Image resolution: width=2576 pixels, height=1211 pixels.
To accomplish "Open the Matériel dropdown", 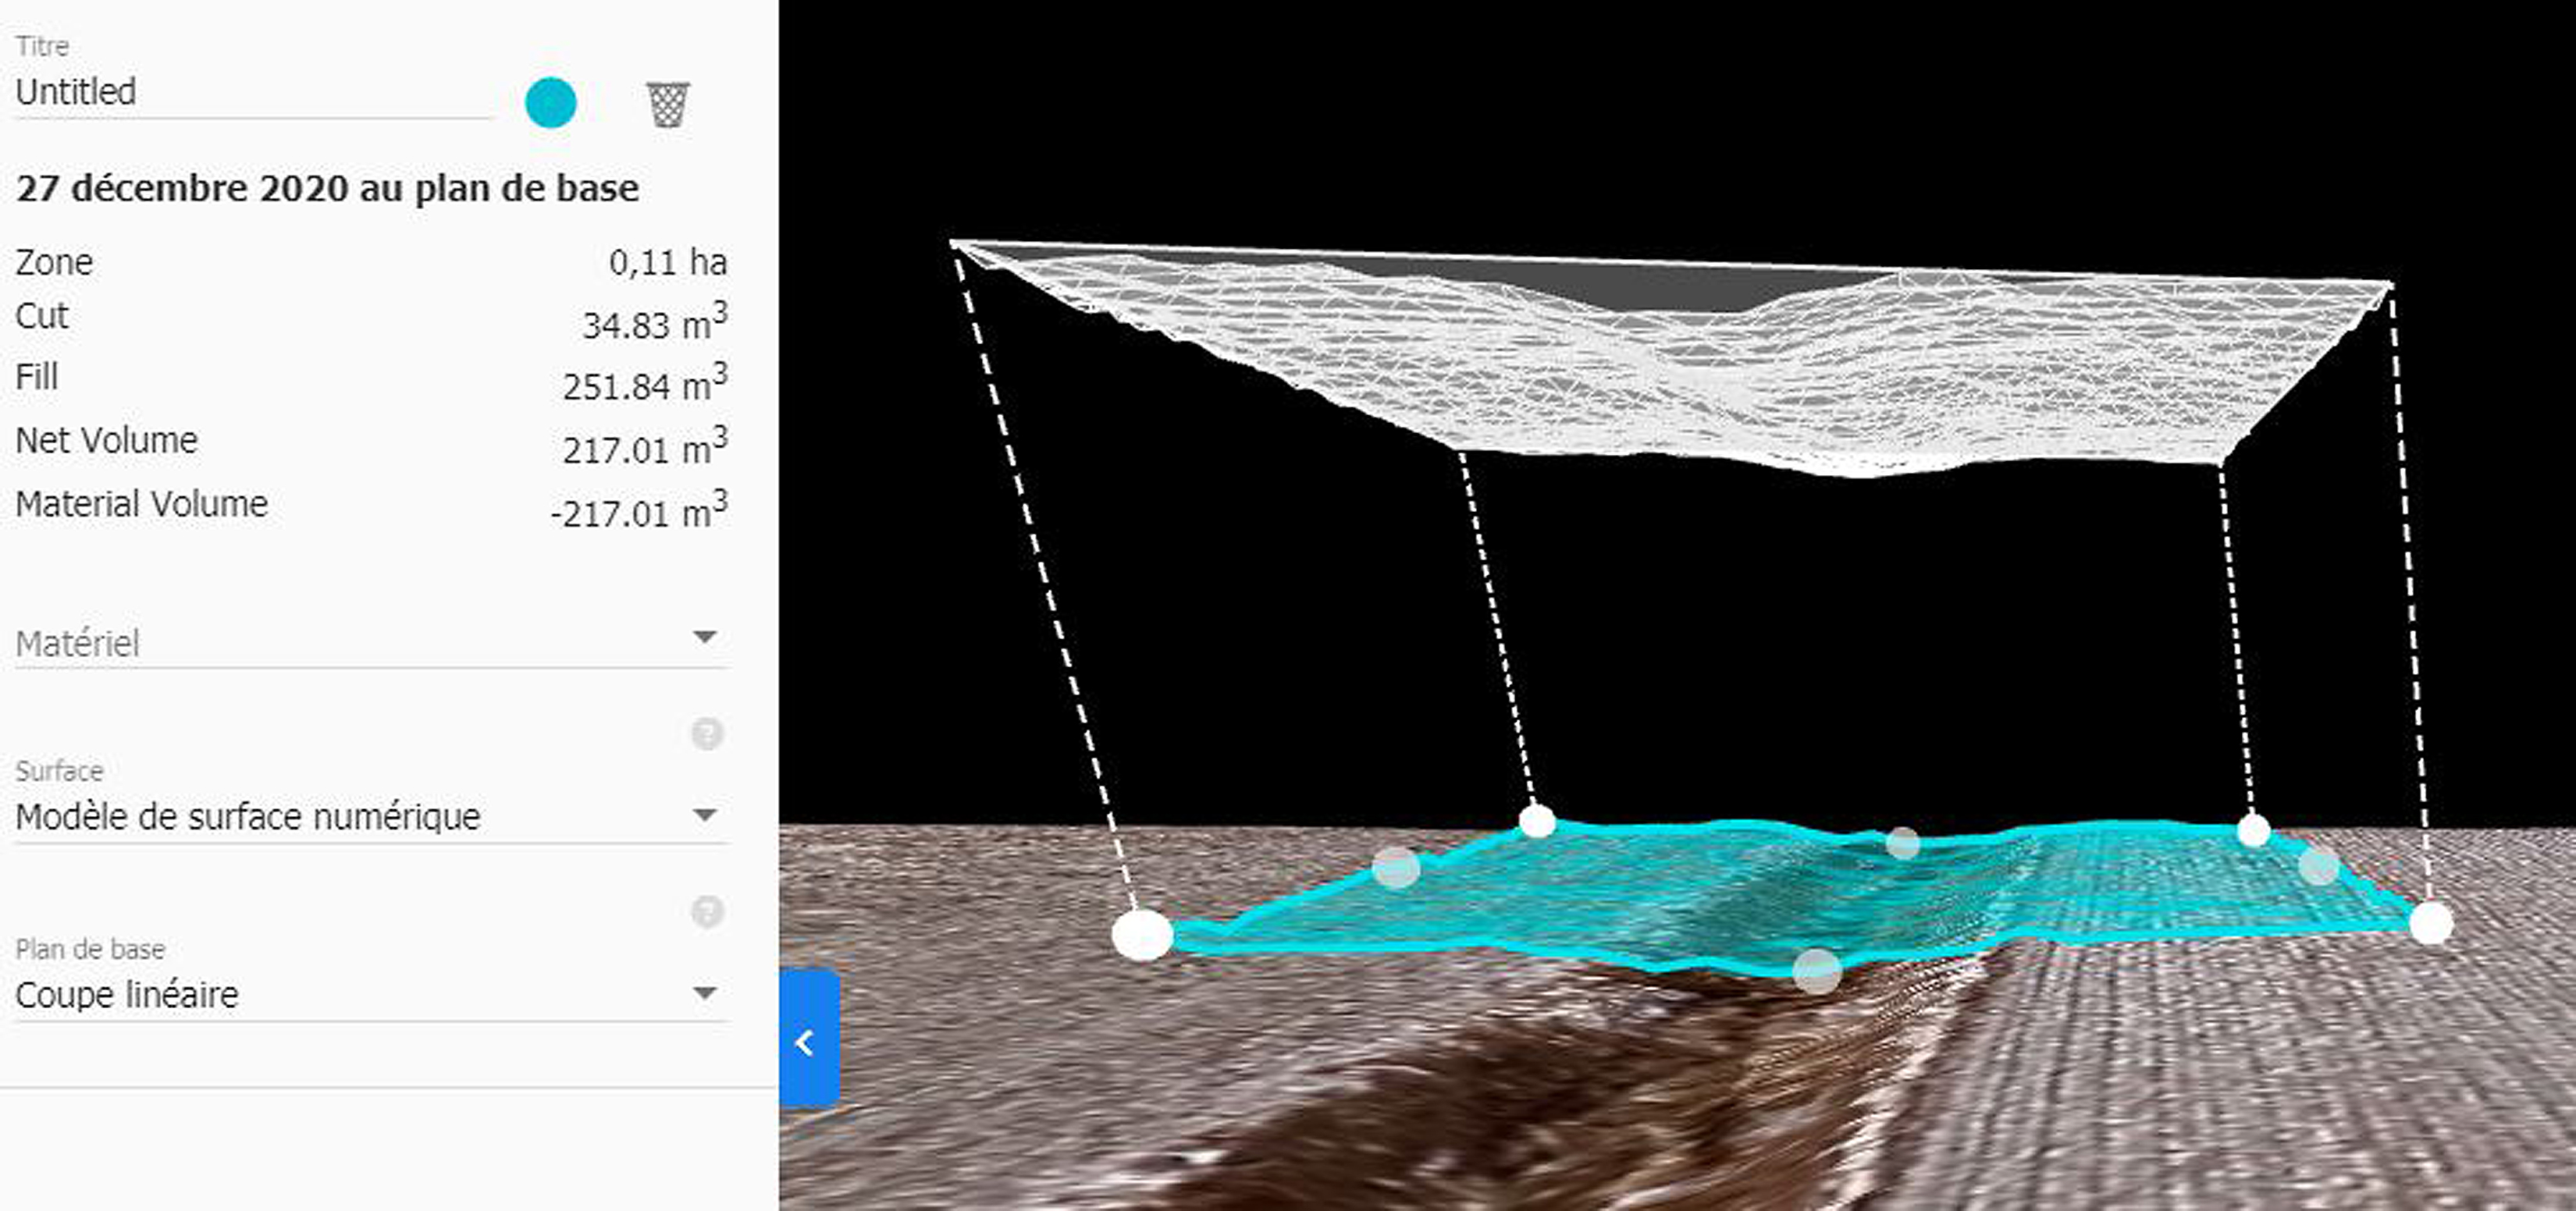I will pos(370,642).
